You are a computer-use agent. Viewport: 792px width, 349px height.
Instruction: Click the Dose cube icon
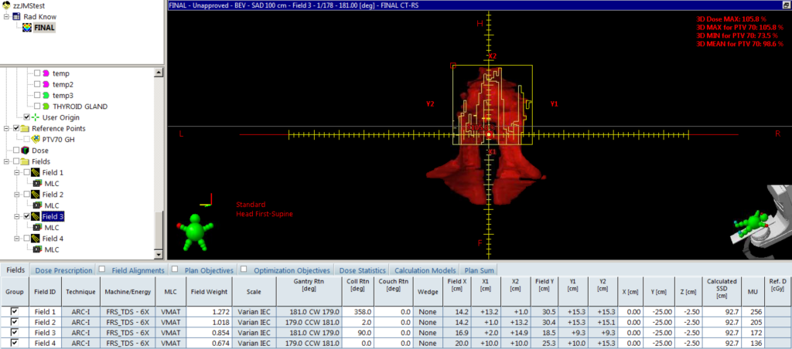click(x=24, y=151)
